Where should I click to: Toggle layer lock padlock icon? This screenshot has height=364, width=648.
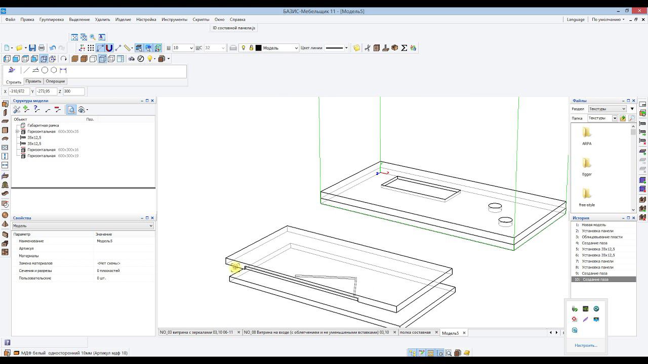tap(251, 48)
